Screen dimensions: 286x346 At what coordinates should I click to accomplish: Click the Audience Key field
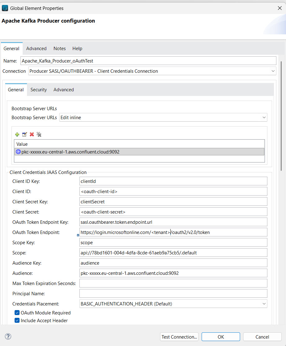pyautogui.click(x=173, y=263)
